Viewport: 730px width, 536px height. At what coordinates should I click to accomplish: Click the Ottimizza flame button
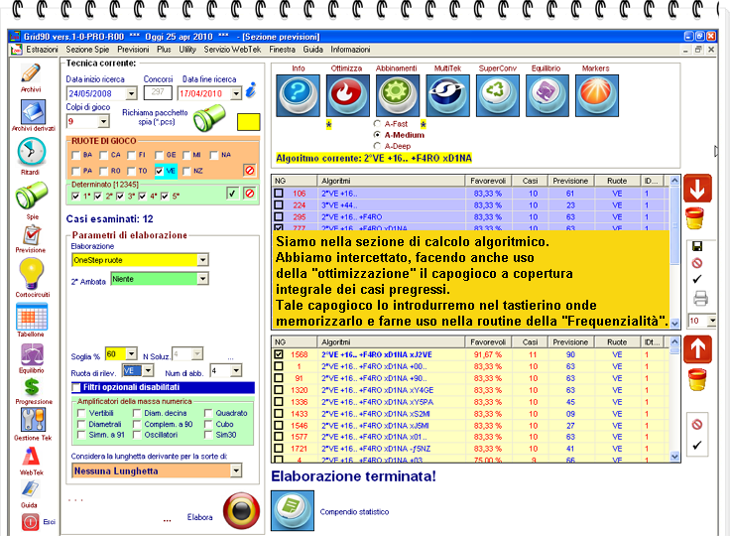pyautogui.click(x=348, y=95)
